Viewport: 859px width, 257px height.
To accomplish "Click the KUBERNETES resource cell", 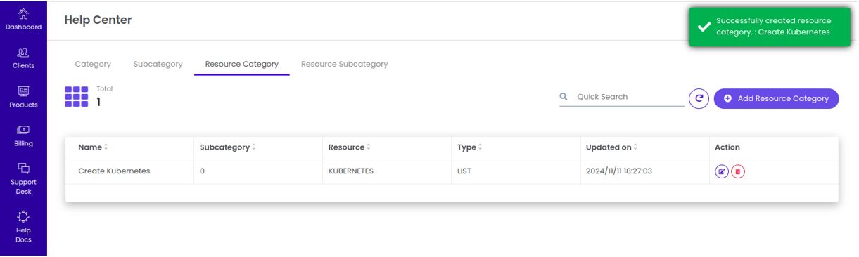I will pos(350,171).
